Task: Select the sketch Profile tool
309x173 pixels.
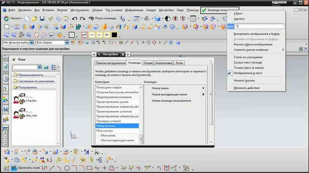Action: [44, 168]
